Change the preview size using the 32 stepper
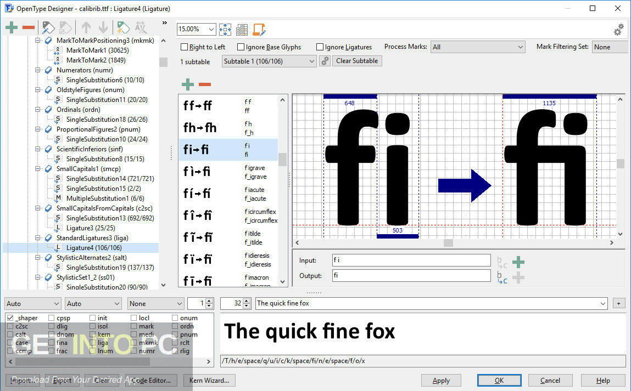 245,303
